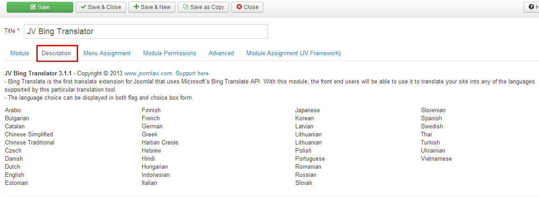Open the Module Permissions tab
Viewport: 539px width, 197px height.
170,53
